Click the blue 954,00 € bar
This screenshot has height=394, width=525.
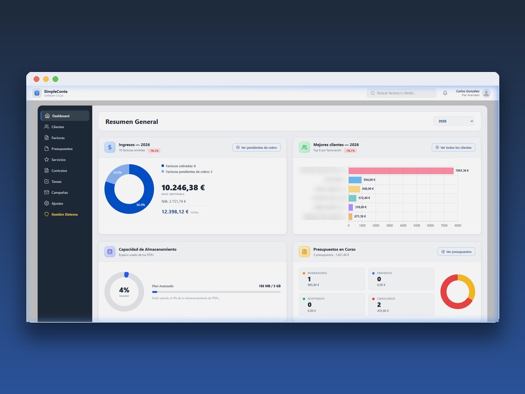pyautogui.click(x=355, y=180)
